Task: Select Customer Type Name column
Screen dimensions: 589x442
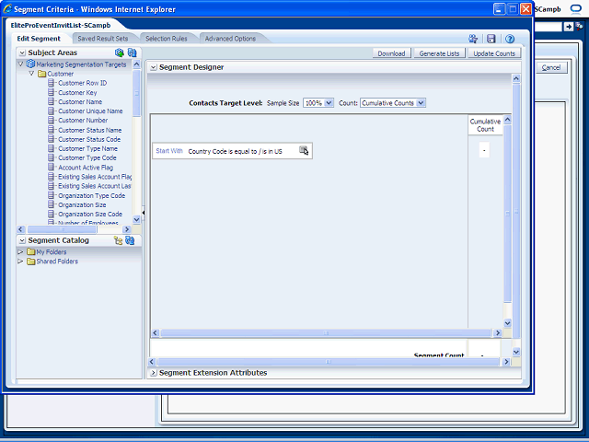Action: (x=87, y=148)
